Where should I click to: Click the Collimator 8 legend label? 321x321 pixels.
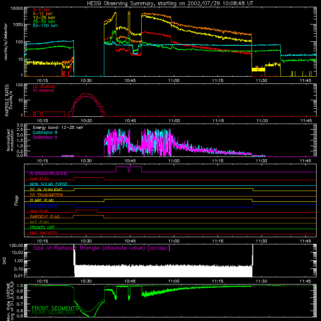[x=45, y=132]
